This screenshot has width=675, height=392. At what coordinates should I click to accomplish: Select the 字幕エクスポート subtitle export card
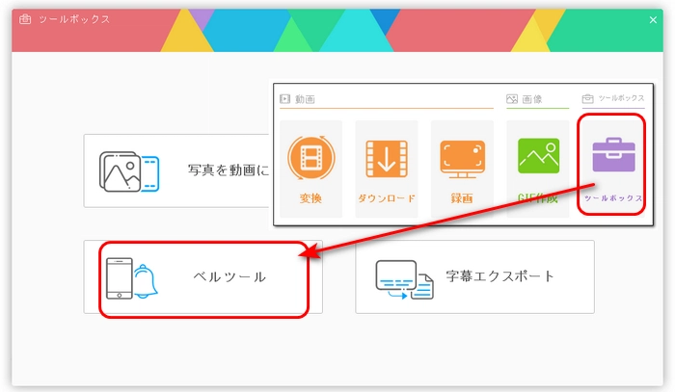click(474, 277)
